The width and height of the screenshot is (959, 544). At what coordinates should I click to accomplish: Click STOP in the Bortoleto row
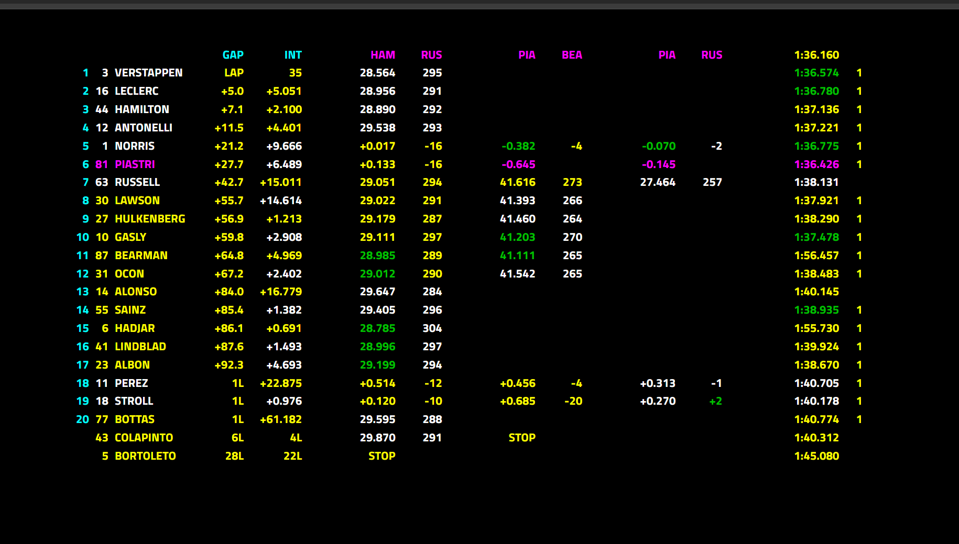382,456
